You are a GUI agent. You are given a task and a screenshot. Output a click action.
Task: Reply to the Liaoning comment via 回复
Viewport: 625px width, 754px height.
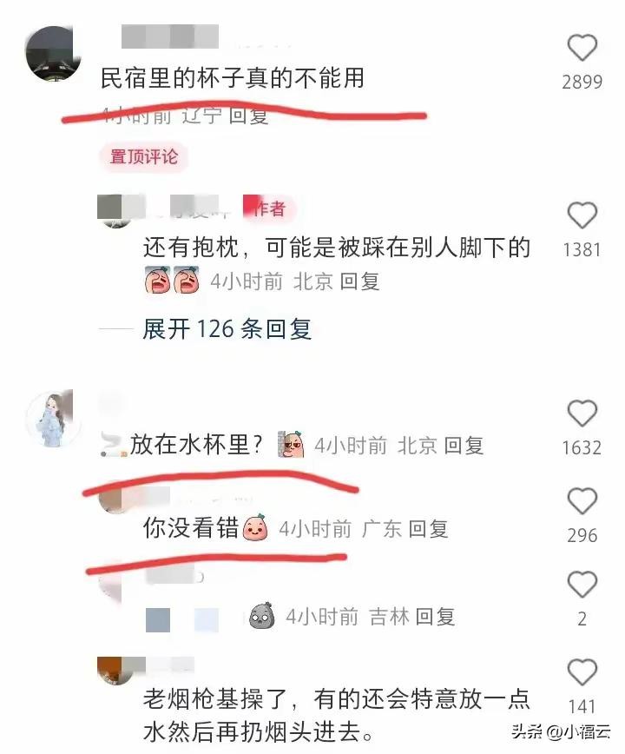[248, 116]
